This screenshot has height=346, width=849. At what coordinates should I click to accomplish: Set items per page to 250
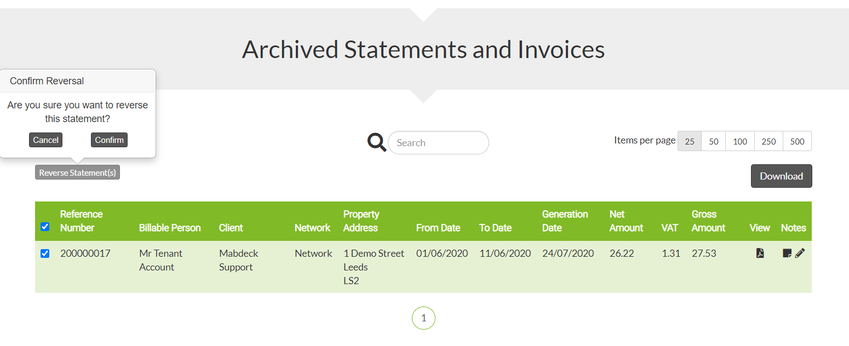tap(768, 141)
